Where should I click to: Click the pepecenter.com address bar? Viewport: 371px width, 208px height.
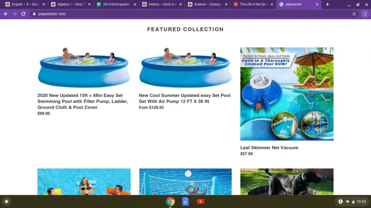(x=192, y=14)
